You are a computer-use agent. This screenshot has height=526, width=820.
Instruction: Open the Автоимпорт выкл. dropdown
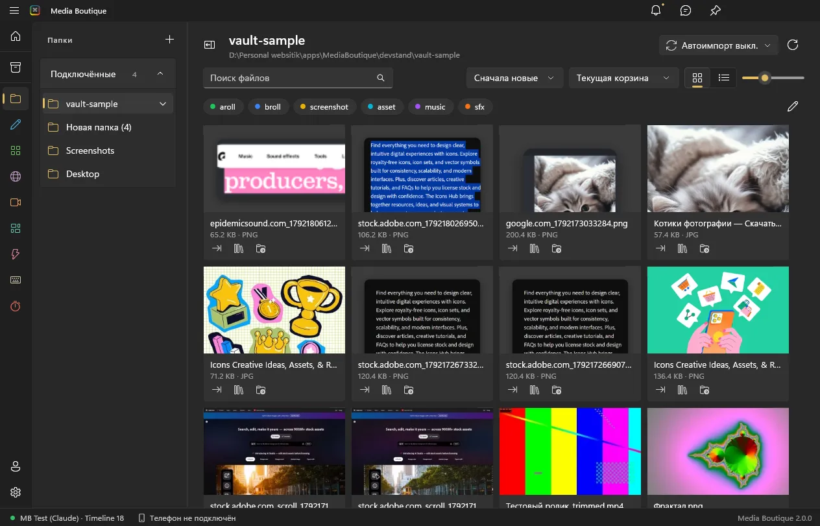coord(718,45)
